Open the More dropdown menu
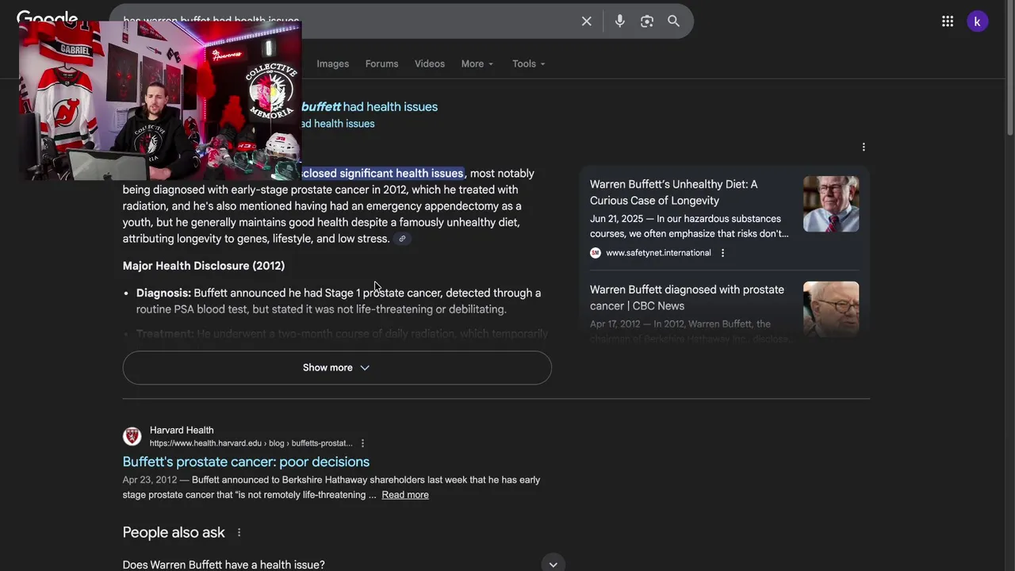The width and height of the screenshot is (1015, 571). [477, 63]
